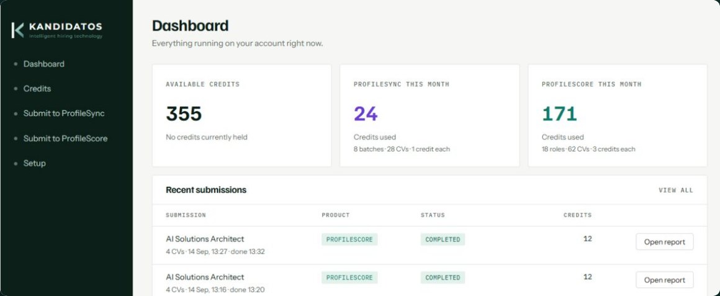Click the ProfileSync 24 credits value
The width and height of the screenshot is (720, 296).
coord(366,114)
